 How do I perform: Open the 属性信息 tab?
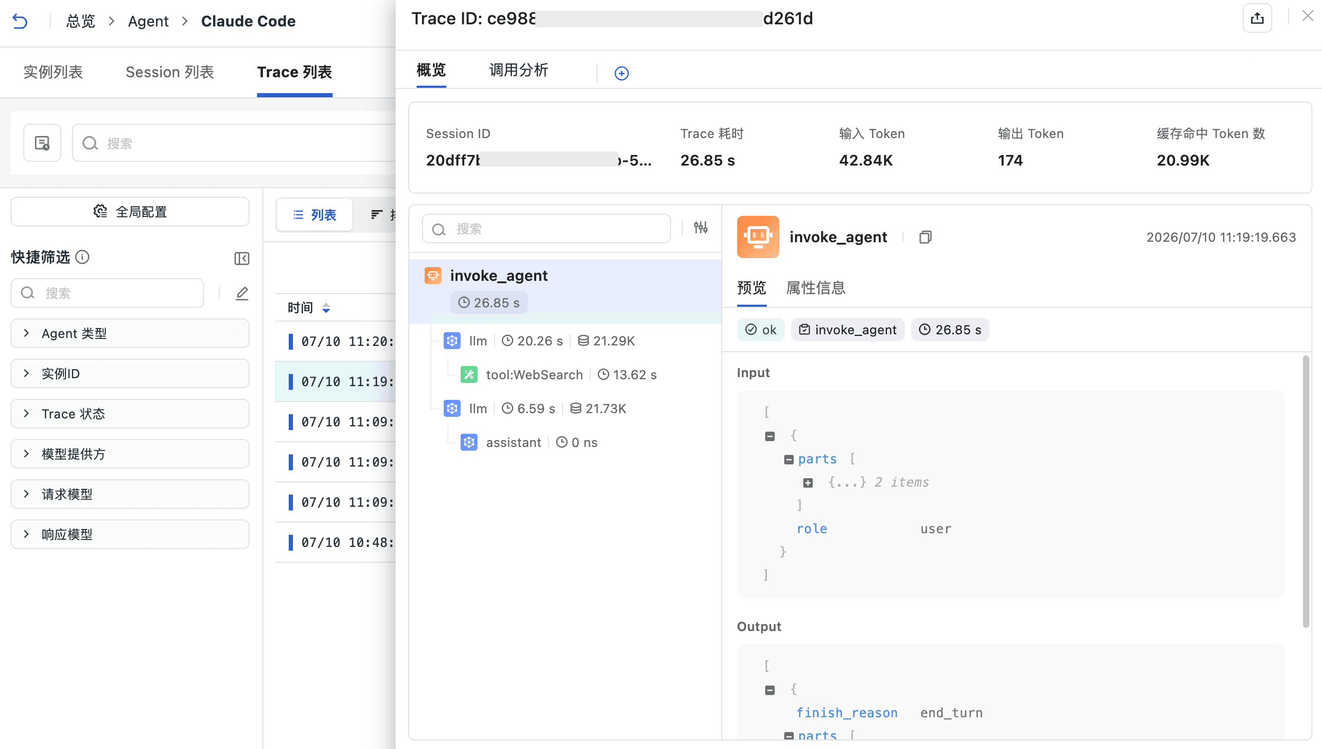tap(815, 288)
